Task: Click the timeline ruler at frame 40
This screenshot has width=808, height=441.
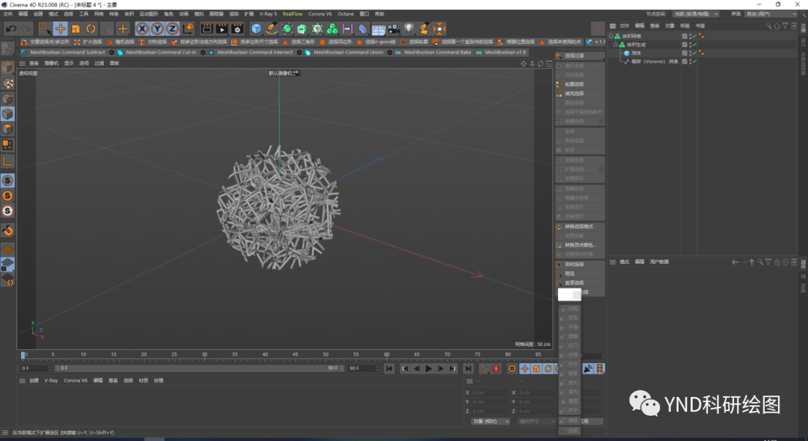Action: click(x=265, y=355)
